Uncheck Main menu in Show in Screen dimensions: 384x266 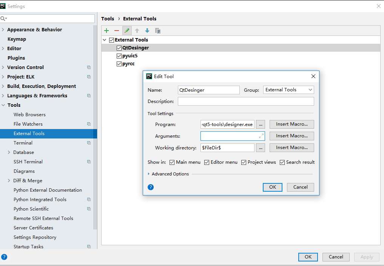click(x=172, y=162)
